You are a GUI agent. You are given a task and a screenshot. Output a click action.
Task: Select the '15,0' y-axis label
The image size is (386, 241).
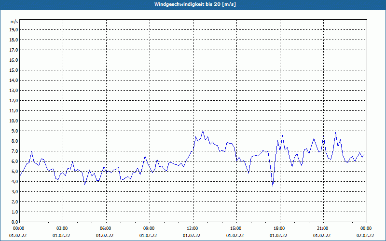(x=14, y=70)
